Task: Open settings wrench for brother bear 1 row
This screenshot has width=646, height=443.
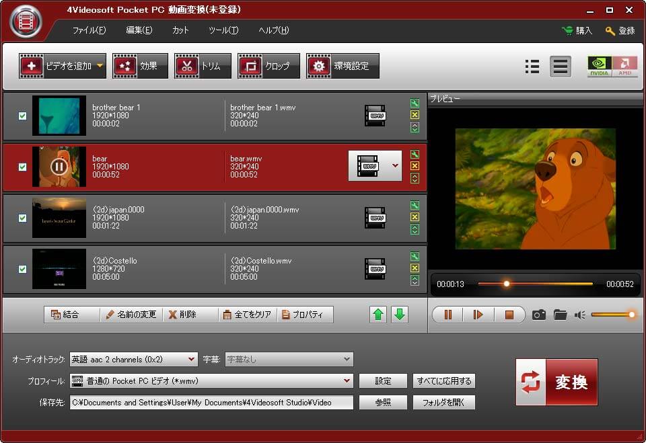Action: click(415, 103)
